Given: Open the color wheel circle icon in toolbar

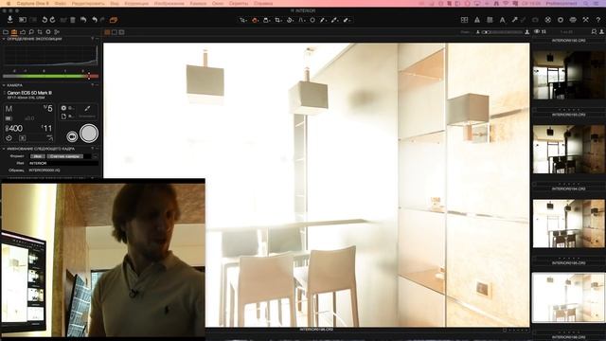Looking at the screenshot, I should (548, 20).
